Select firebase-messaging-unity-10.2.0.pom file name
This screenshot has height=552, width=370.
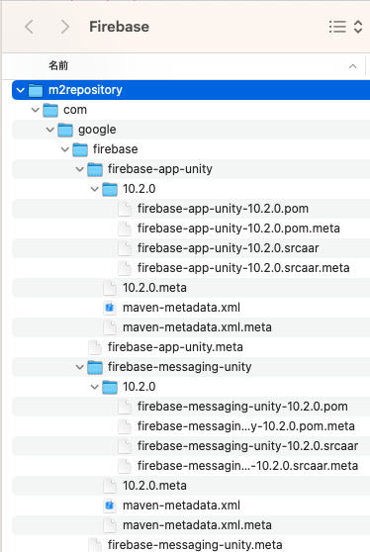242,407
